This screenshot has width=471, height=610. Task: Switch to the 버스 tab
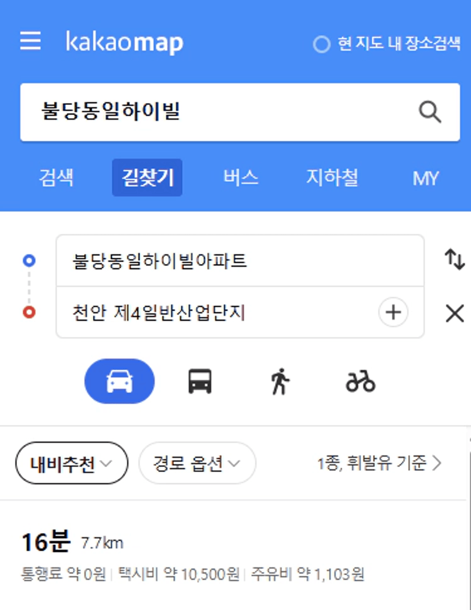point(240,178)
